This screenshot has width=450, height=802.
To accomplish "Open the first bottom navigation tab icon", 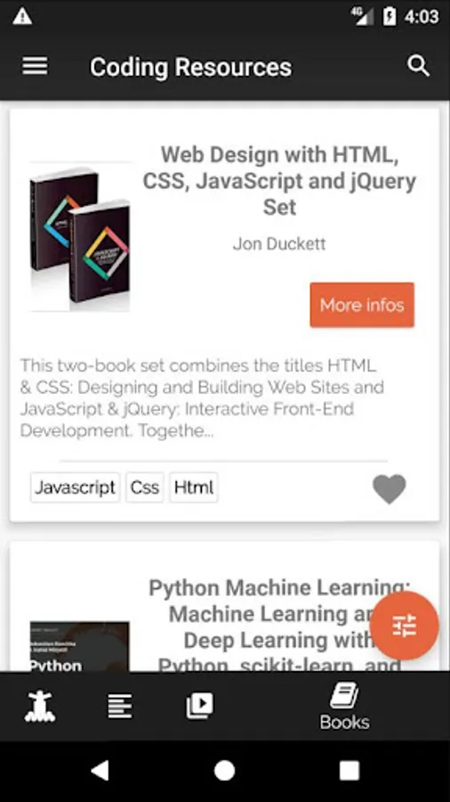I will pos(40,707).
